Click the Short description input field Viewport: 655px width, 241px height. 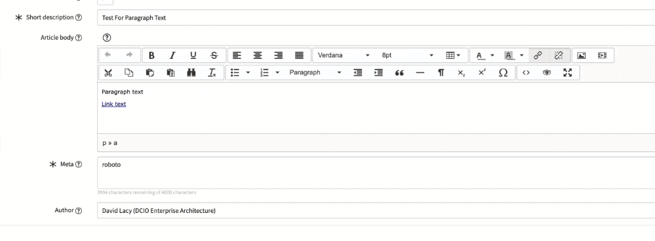pos(376,18)
